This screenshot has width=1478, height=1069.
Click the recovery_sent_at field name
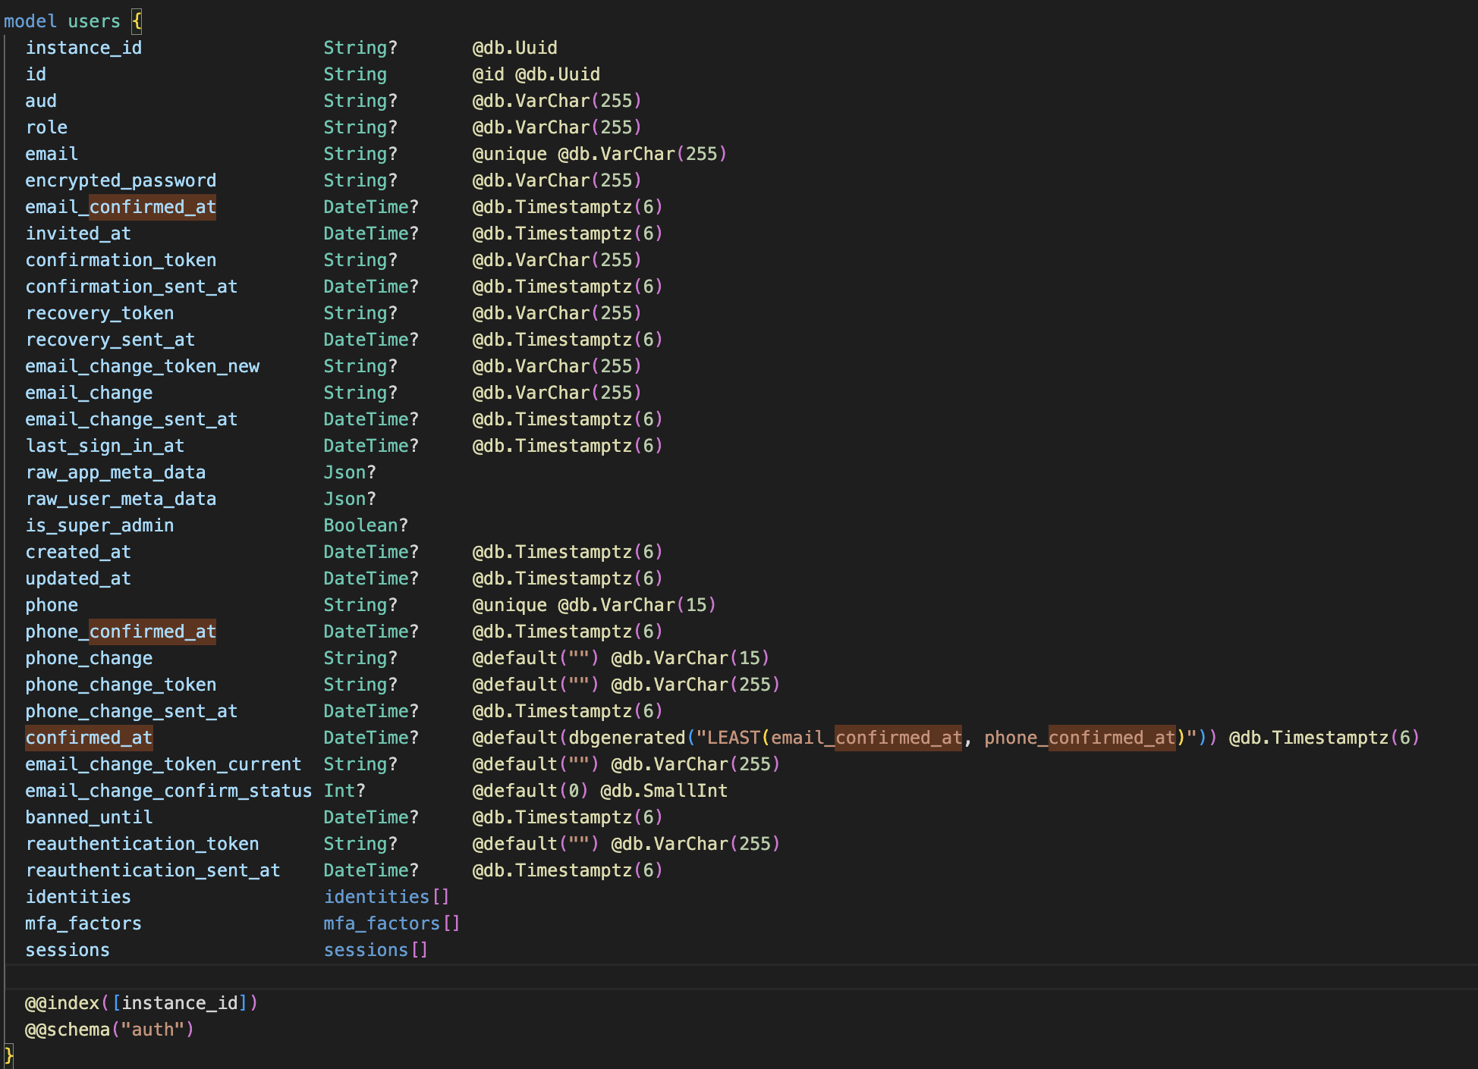point(110,340)
